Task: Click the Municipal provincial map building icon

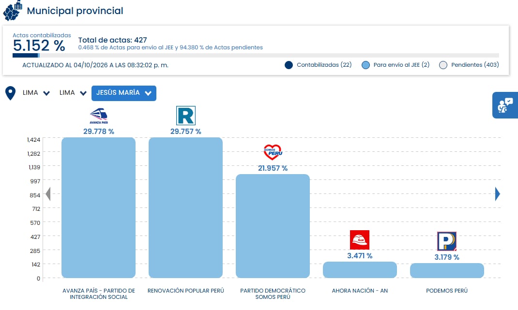Action: (x=13, y=11)
